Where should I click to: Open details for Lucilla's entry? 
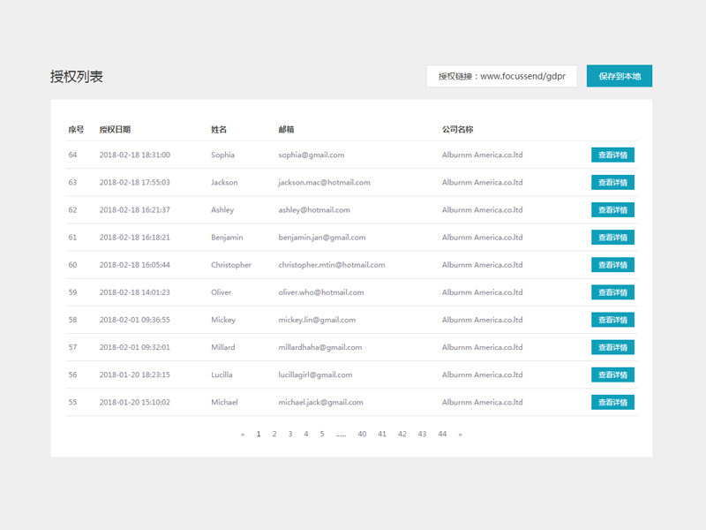[612, 375]
